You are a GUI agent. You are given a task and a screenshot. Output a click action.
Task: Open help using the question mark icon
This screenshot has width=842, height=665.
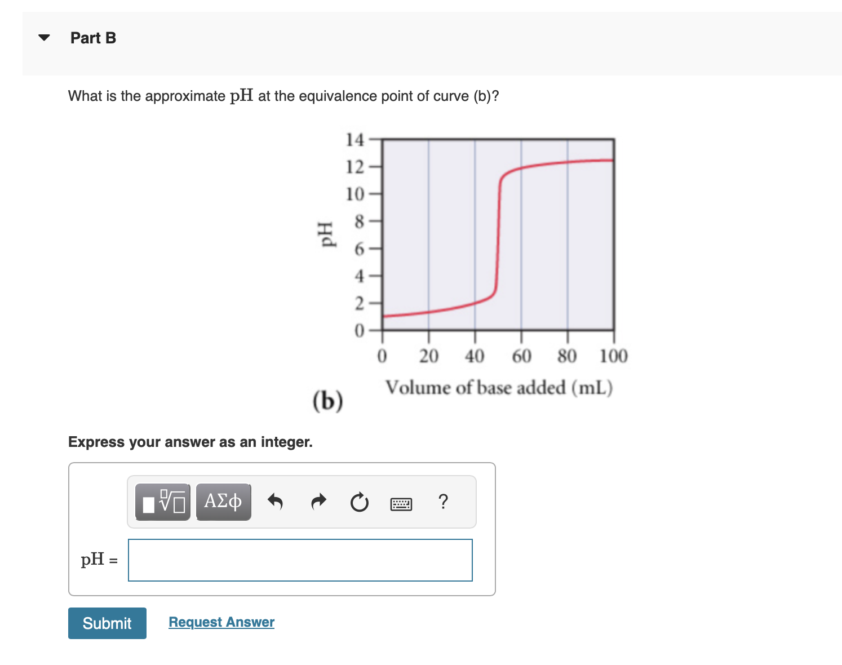[x=444, y=502]
